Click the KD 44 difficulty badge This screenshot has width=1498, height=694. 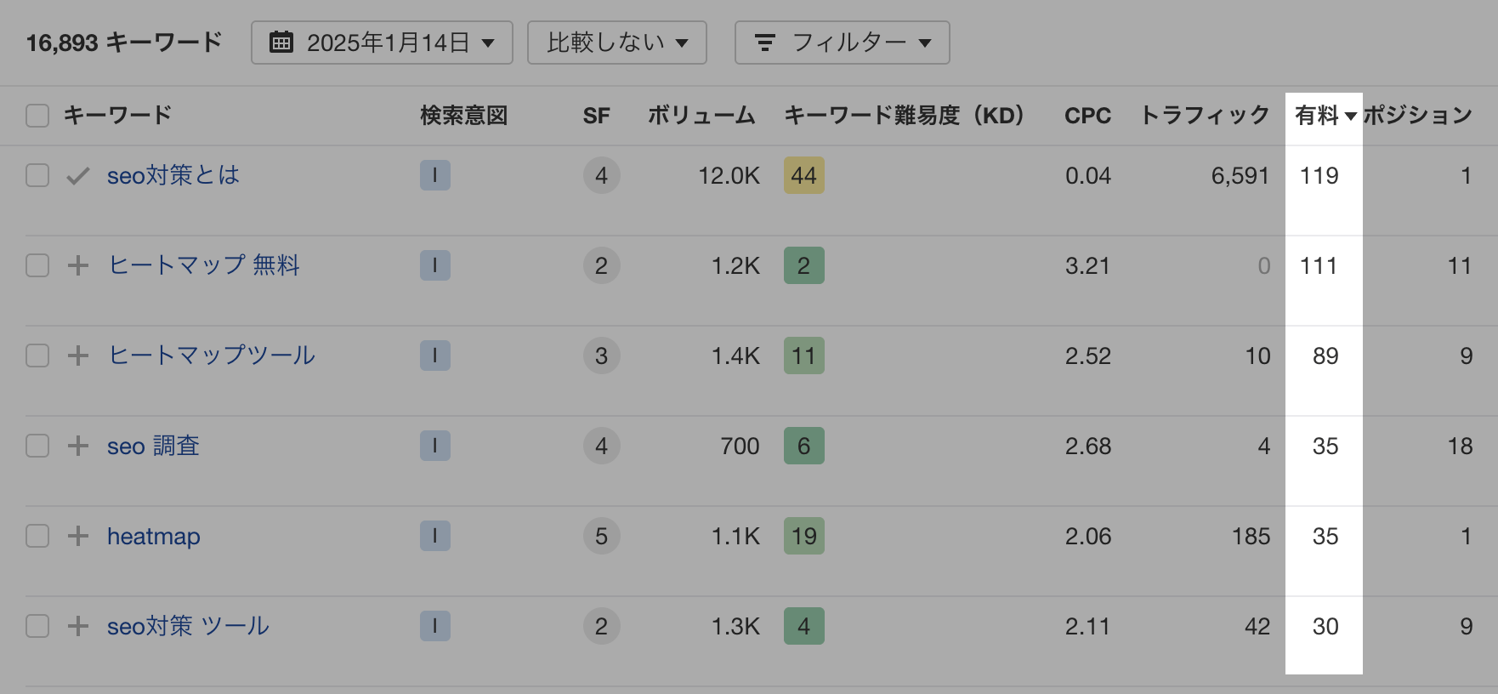[x=803, y=176]
